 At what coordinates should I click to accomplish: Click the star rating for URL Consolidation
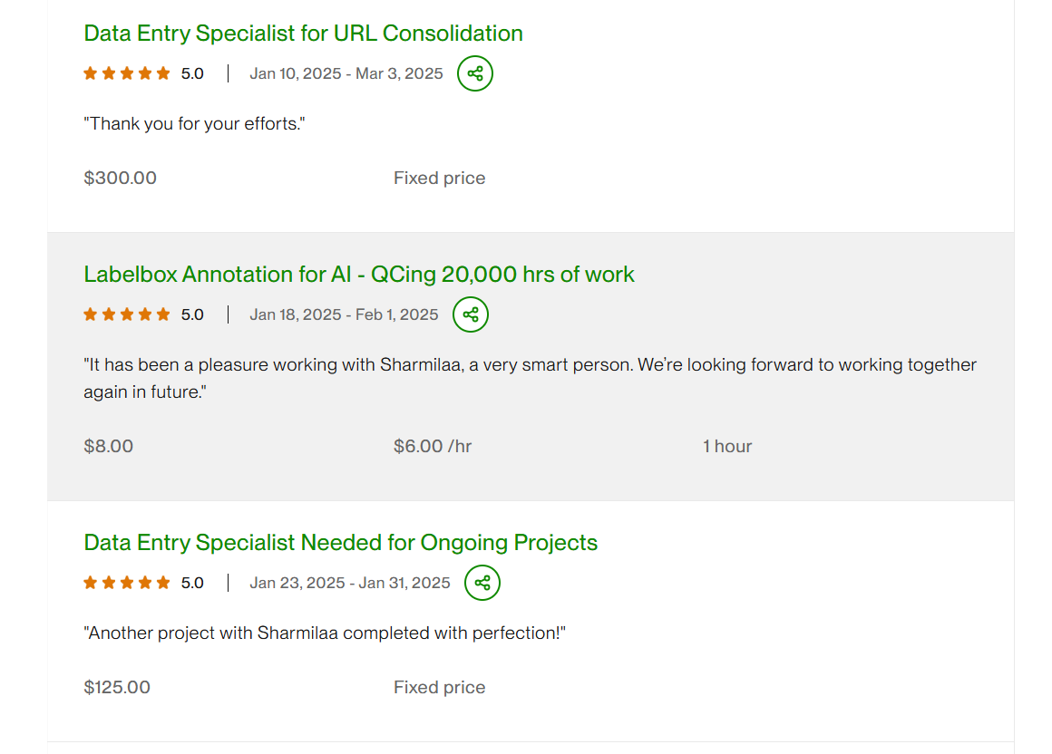127,73
